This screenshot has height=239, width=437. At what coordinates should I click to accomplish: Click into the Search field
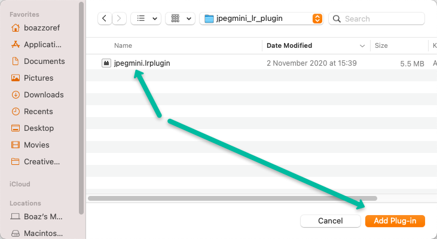click(x=377, y=19)
